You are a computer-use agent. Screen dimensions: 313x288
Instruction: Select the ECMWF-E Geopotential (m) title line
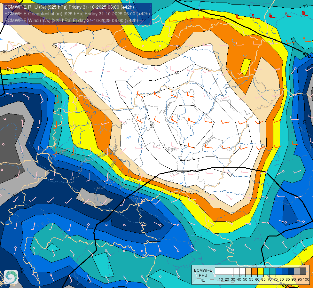(x=77, y=14)
